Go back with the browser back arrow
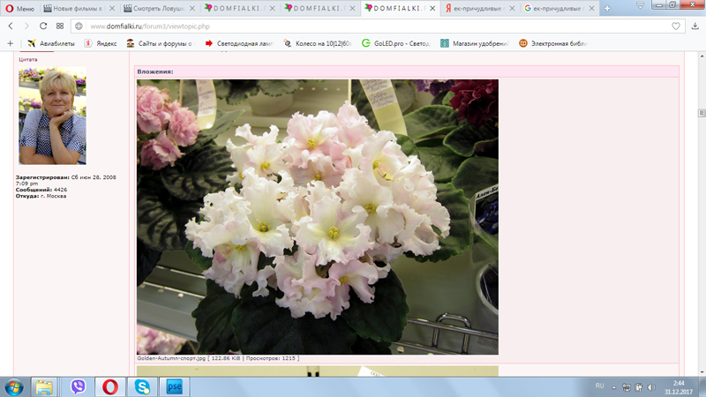This screenshot has width=706, height=397. click(x=11, y=26)
